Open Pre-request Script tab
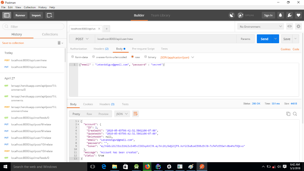 click(143, 49)
